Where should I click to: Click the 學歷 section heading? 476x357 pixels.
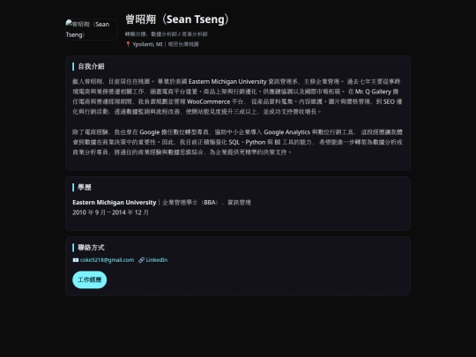pyautogui.click(x=85, y=187)
